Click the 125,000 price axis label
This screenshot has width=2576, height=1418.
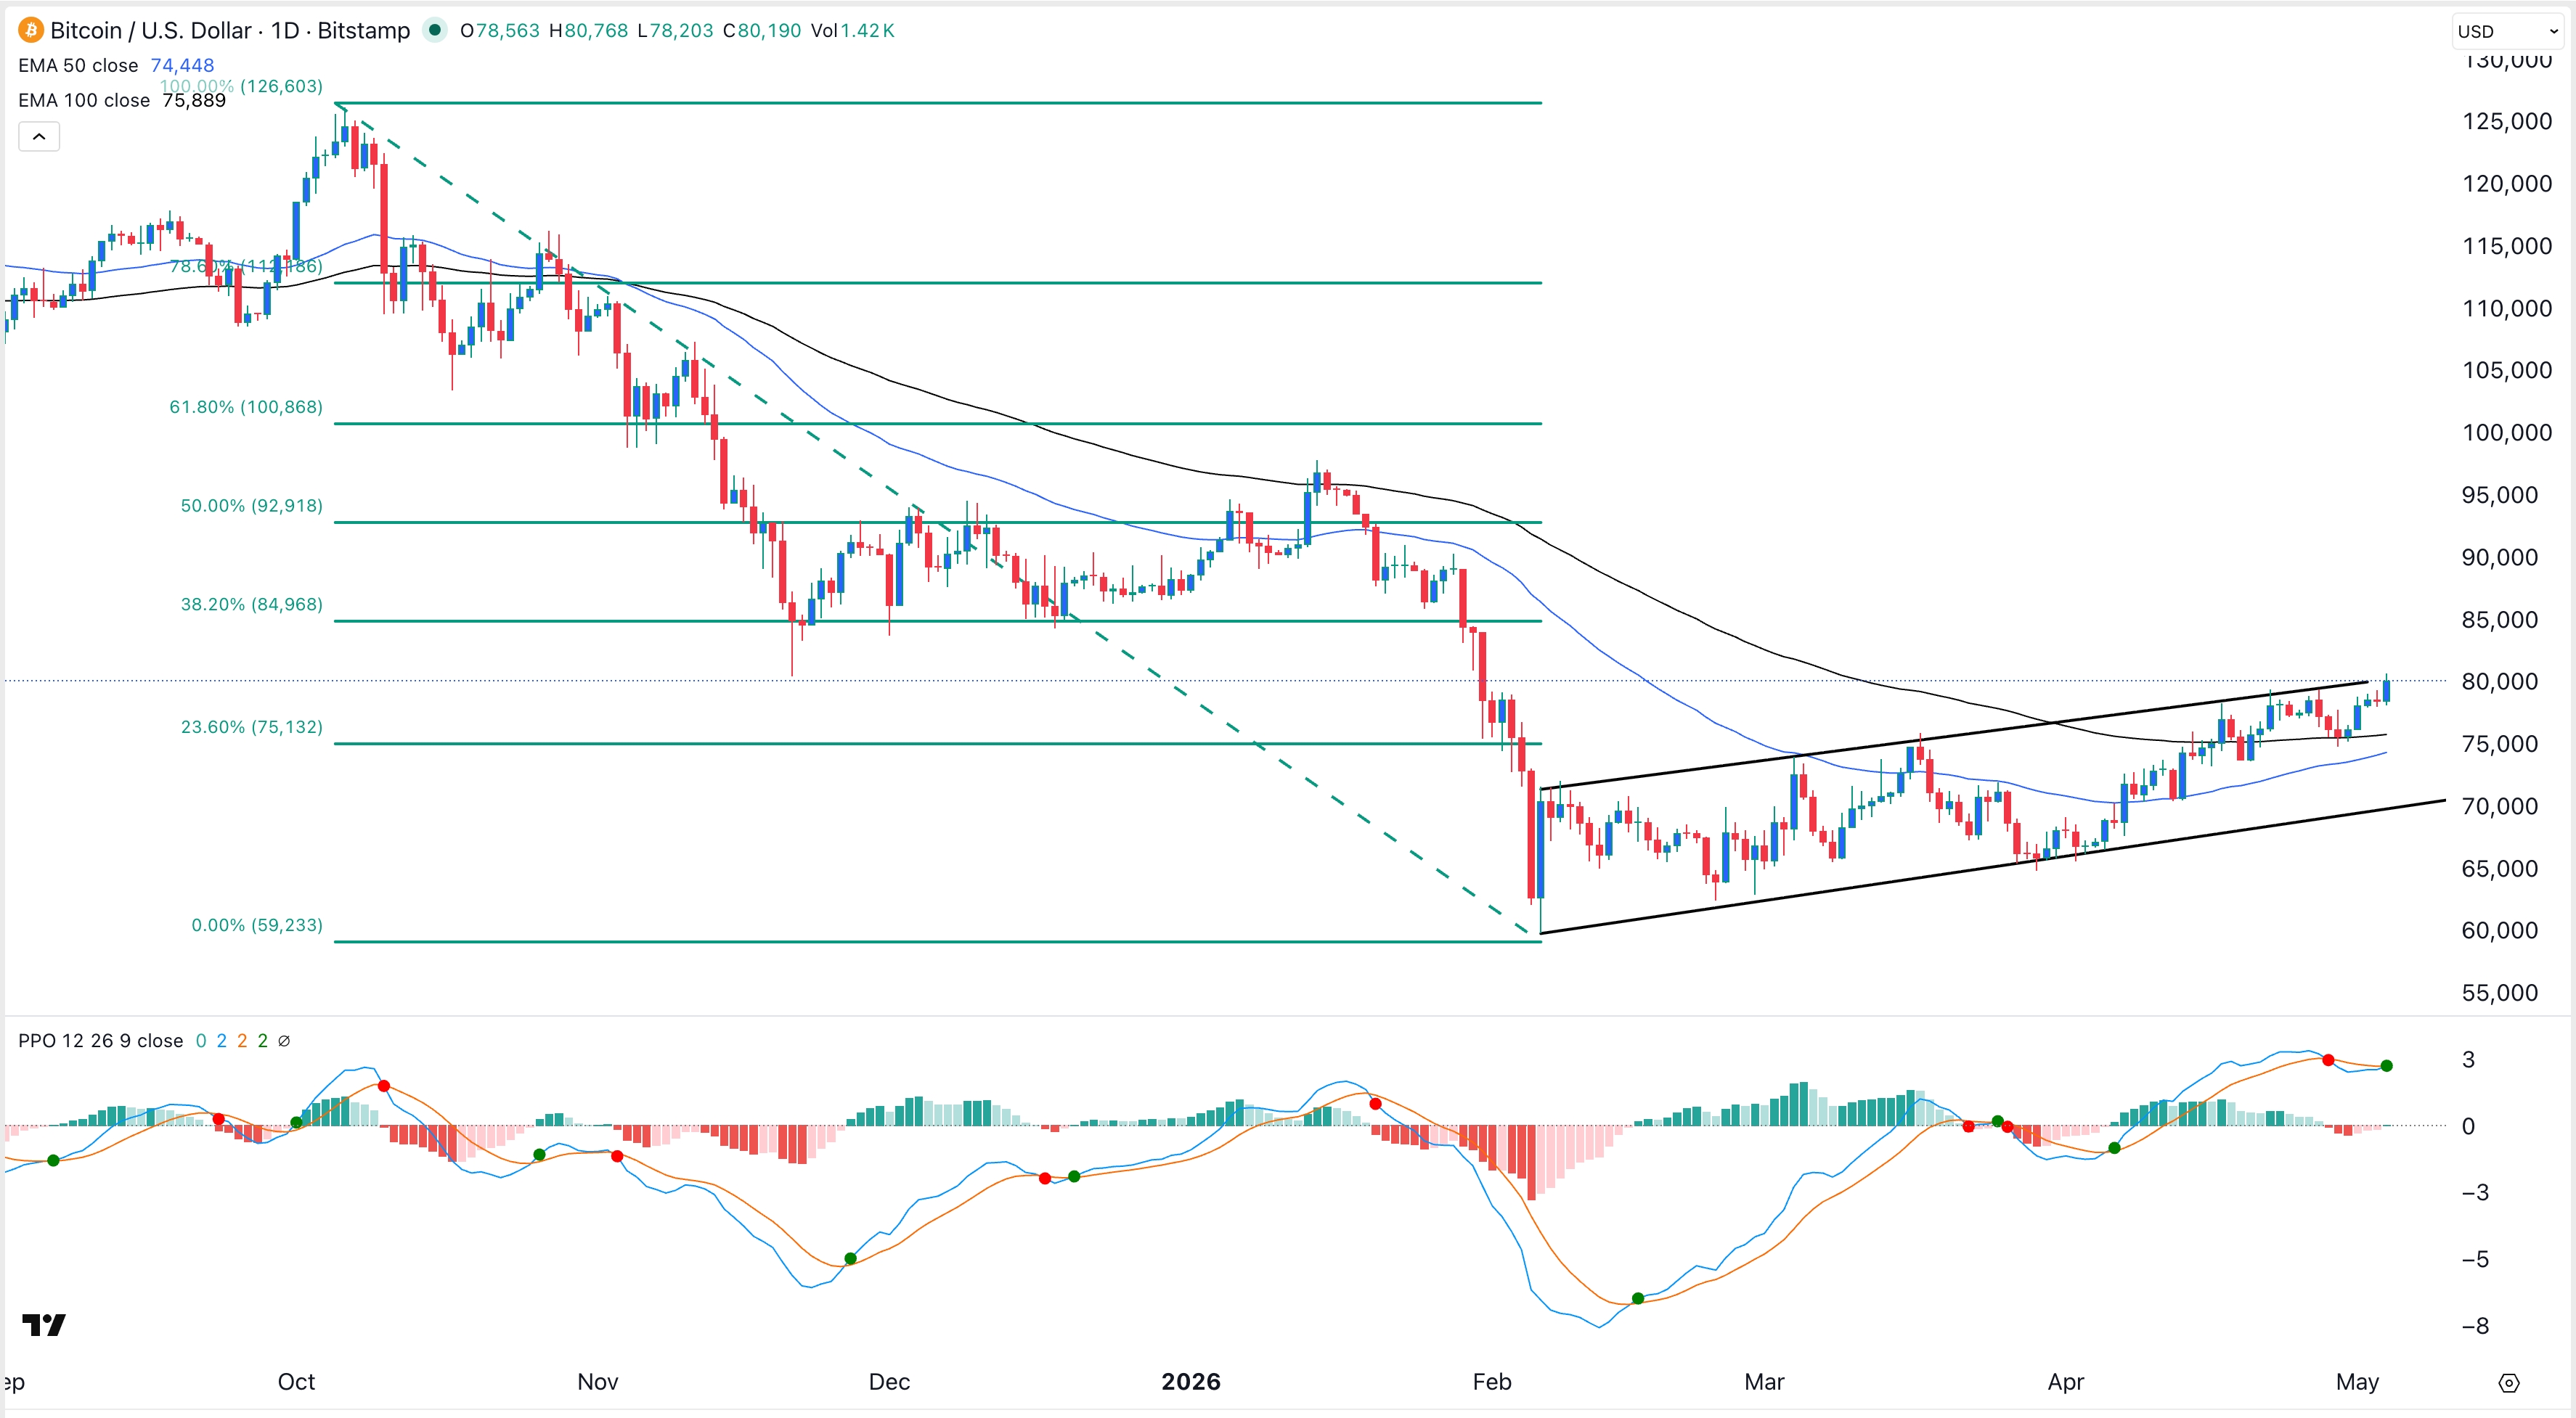pyautogui.click(x=2506, y=122)
